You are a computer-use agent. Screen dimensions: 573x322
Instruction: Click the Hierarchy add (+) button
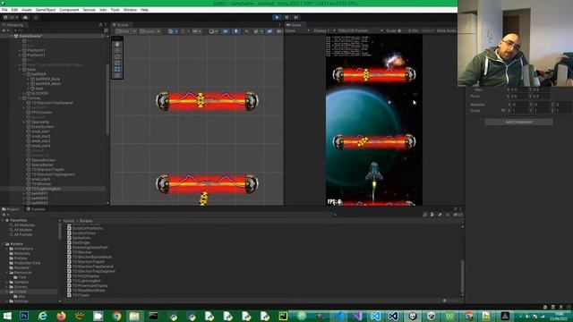(5, 30)
